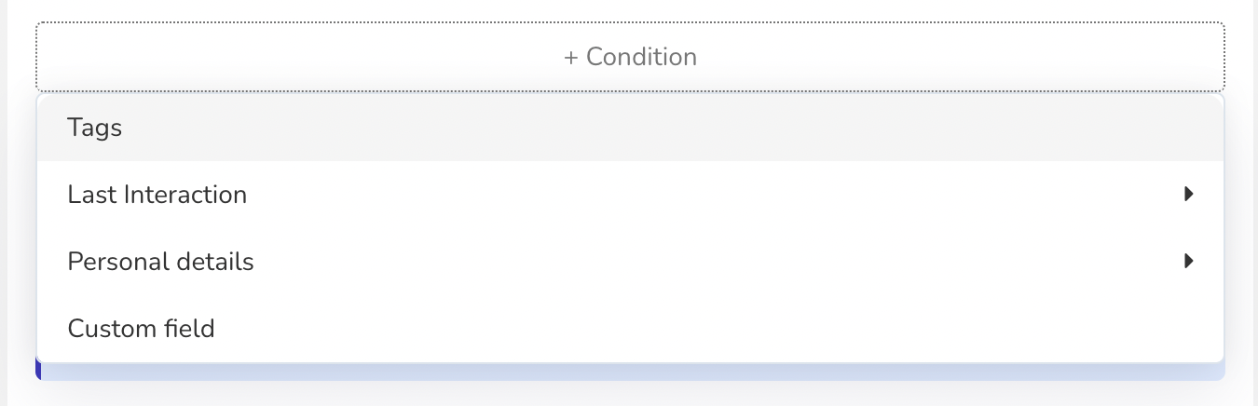Choose the Custom field condition option
This screenshot has width=1258, height=406.
(x=630, y=329)
